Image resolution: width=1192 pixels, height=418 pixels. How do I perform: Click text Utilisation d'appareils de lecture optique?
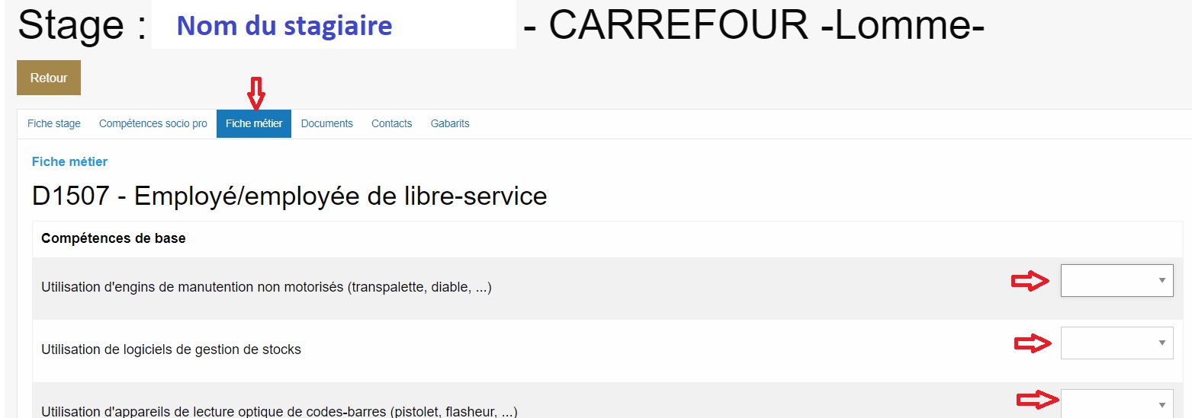click(x=279, y=412)
